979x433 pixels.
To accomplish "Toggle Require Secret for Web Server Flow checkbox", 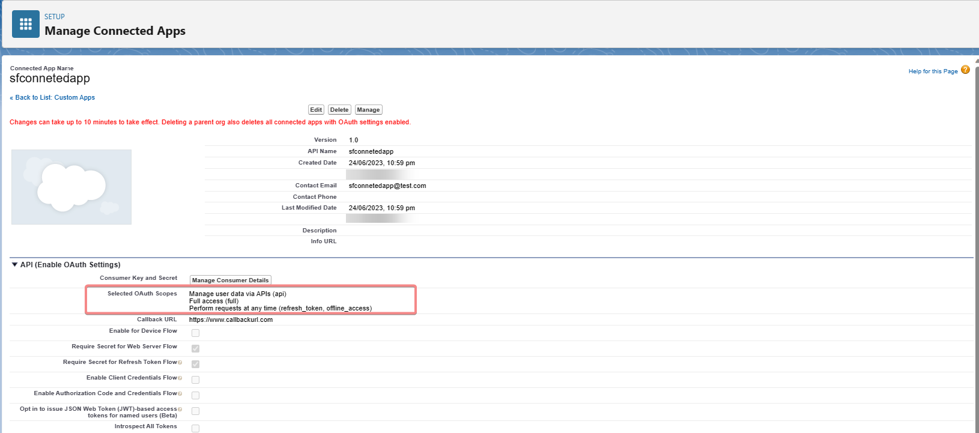I will coord(195,348).
